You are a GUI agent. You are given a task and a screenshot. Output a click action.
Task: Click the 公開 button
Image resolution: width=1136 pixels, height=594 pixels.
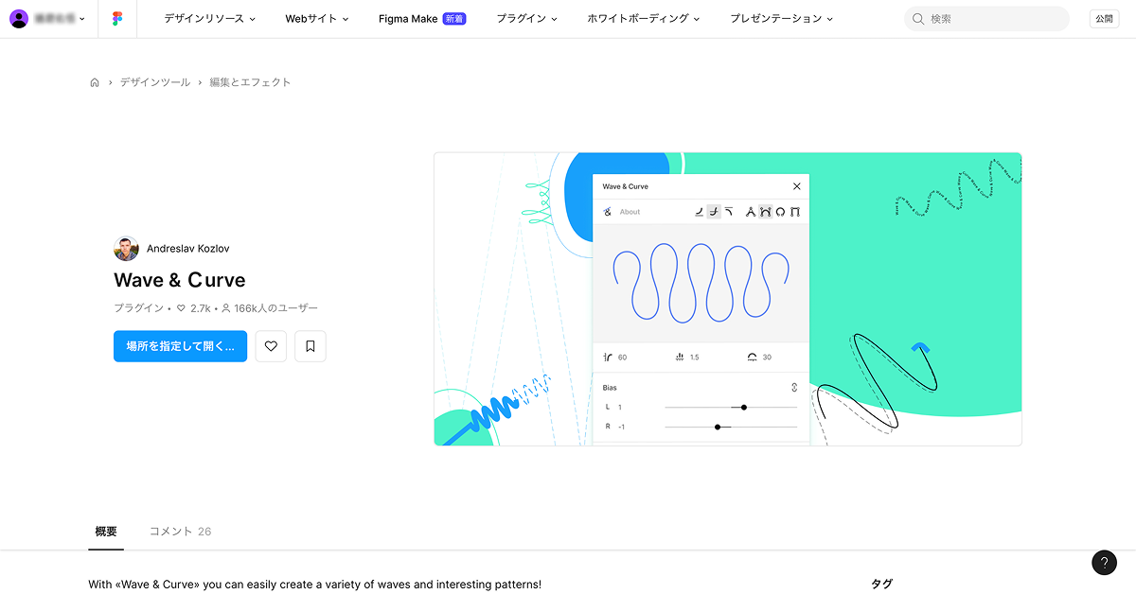pyautogui.click(x=1104, y=19)
